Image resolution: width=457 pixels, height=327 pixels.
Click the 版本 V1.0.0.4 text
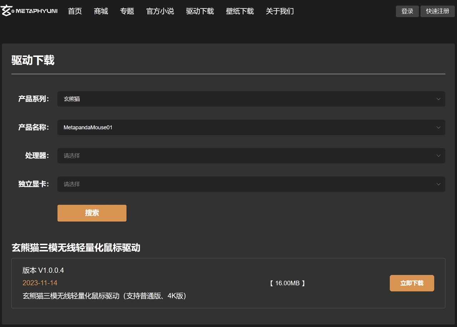(43, 270)
